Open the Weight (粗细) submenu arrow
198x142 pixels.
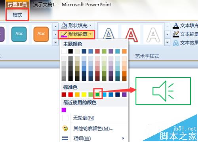(123, 138)
